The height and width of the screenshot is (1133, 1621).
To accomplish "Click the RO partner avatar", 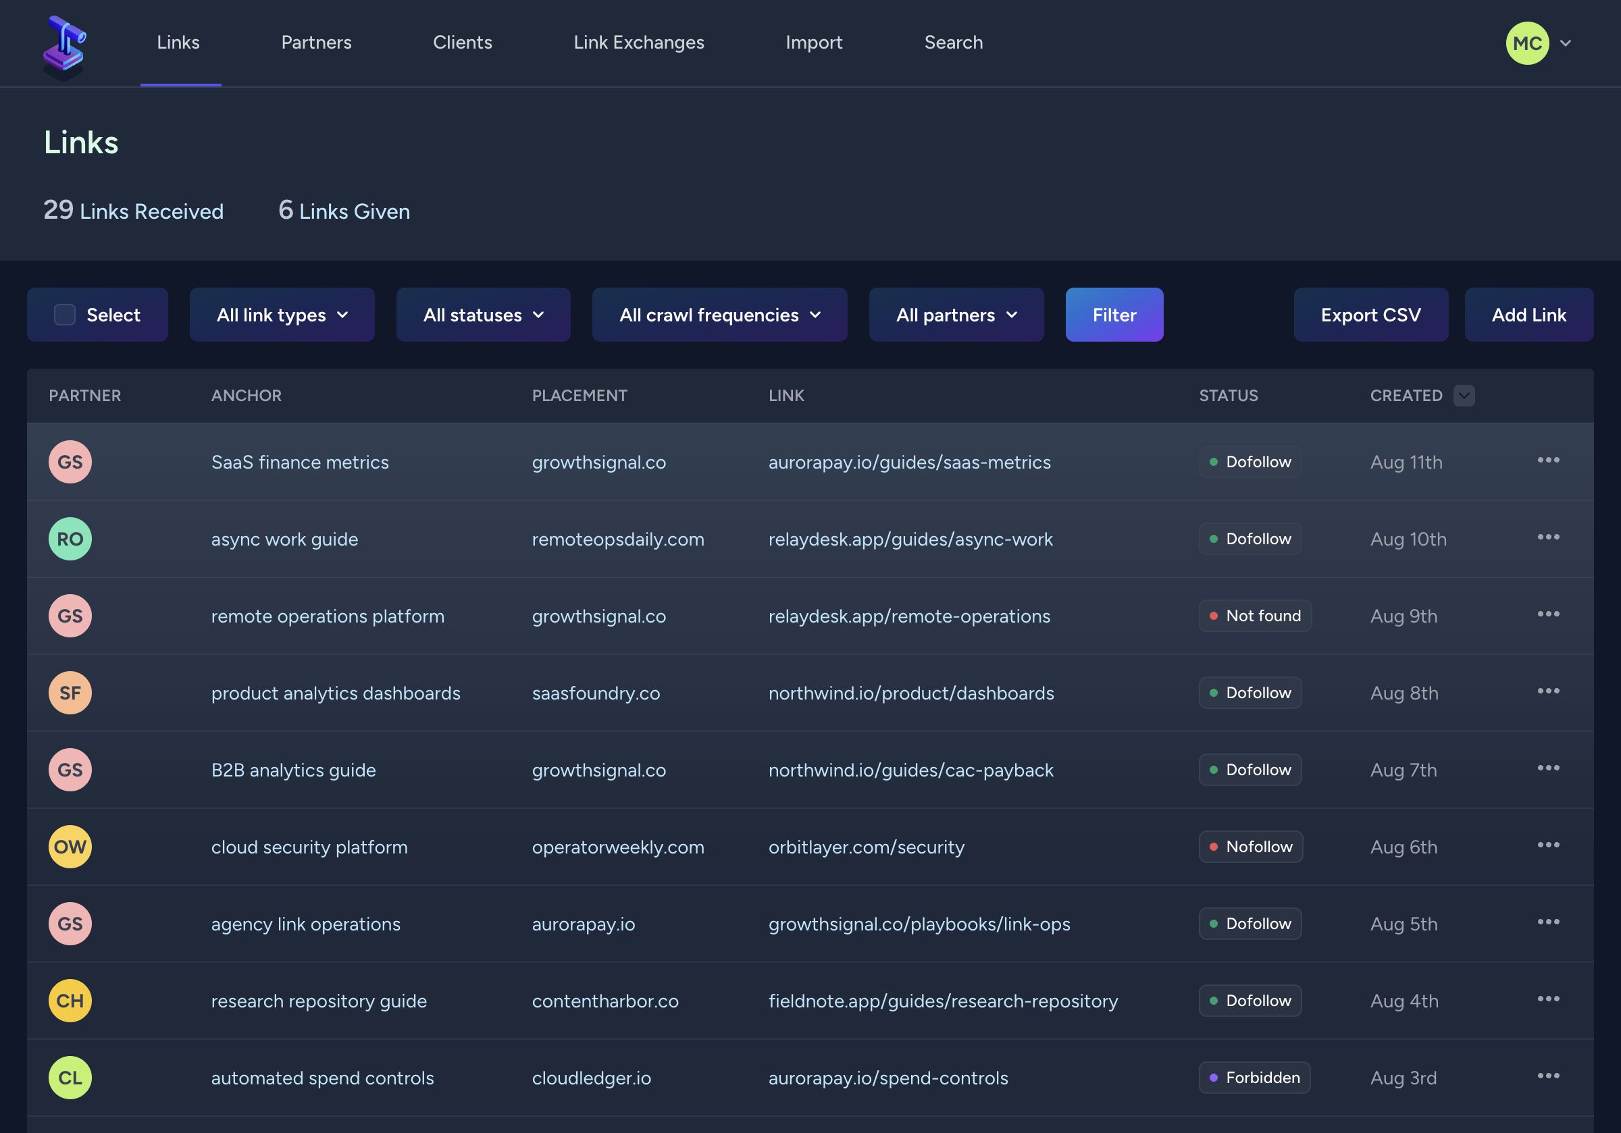I will pos(70,539).
